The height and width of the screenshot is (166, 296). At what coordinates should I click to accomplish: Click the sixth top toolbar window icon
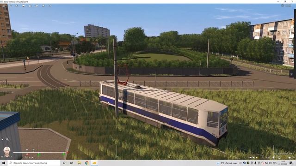43,6
